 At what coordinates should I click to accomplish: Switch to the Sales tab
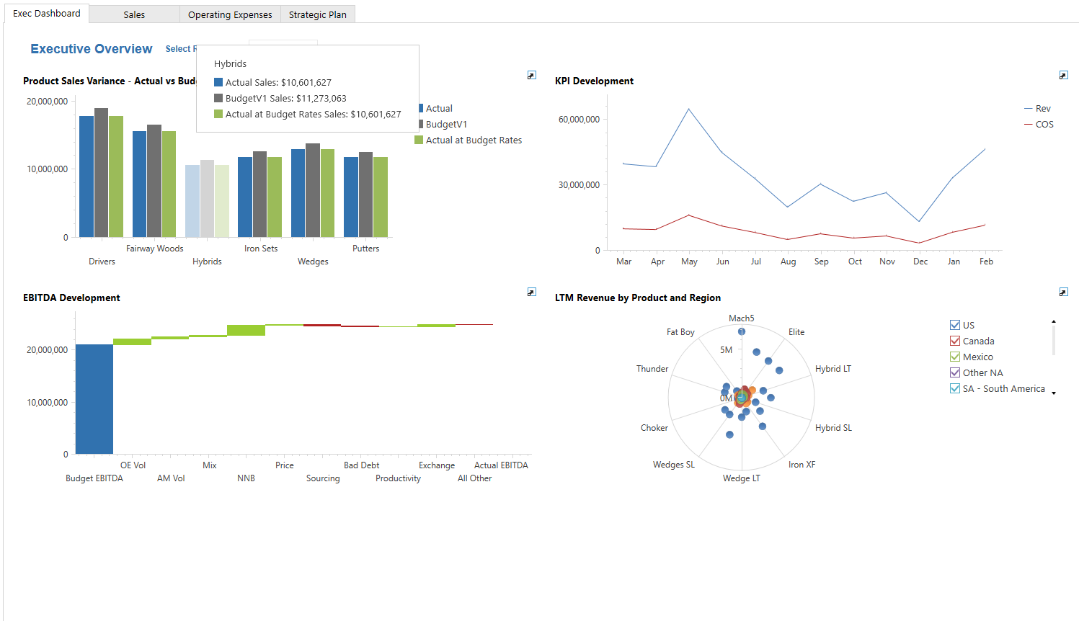(134, 14)
